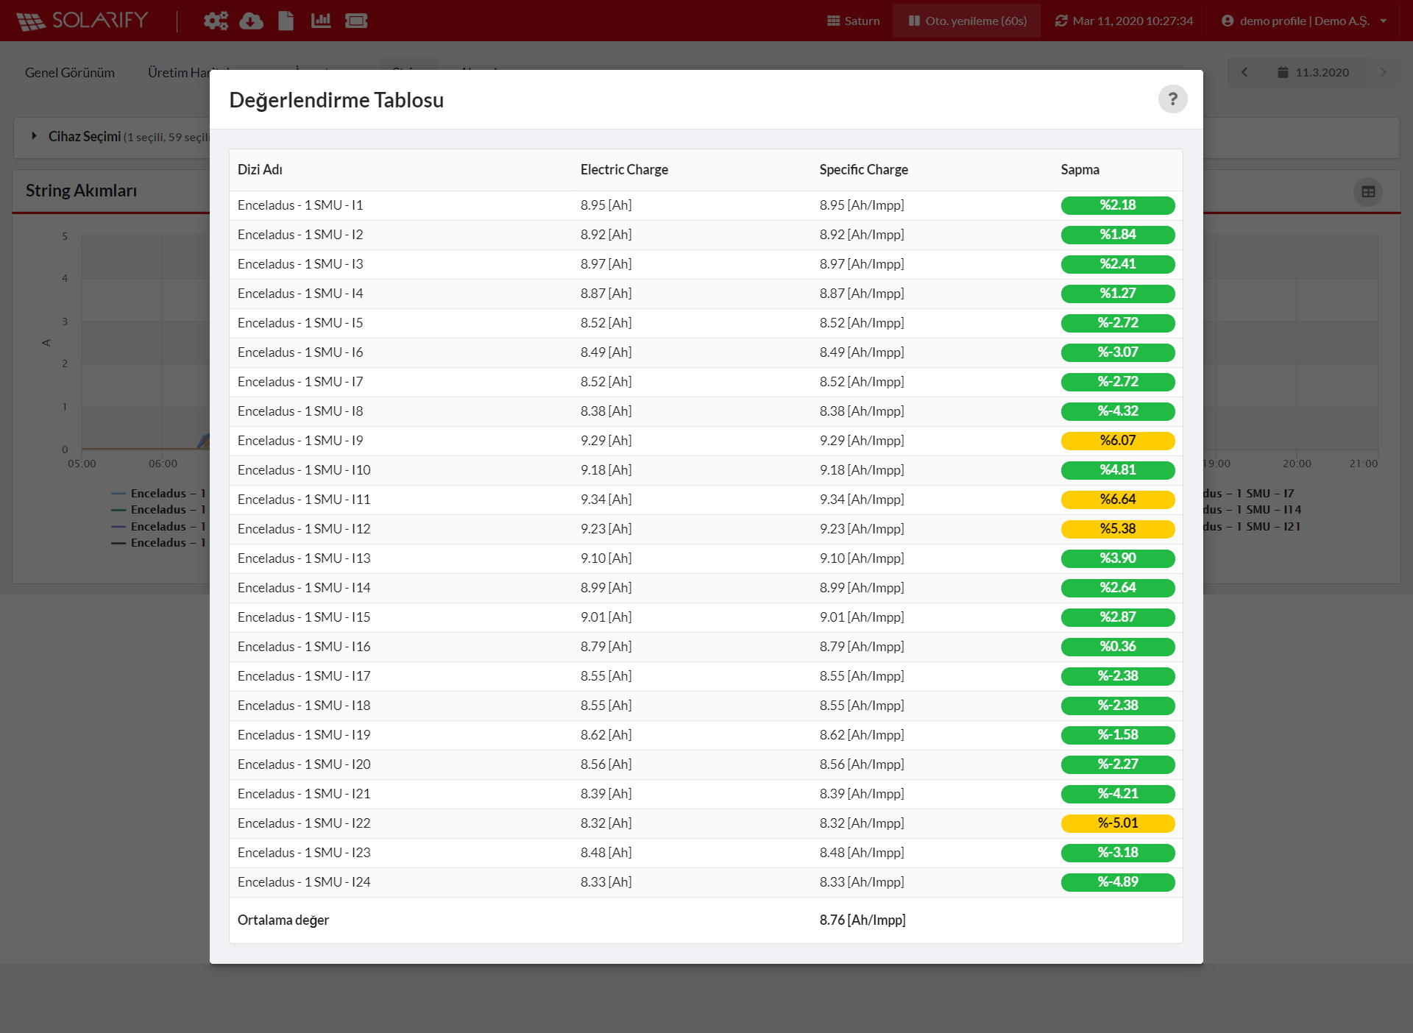Click the 8.32 [Ah] electric charge value
1413x1033 pixels.
606,823
